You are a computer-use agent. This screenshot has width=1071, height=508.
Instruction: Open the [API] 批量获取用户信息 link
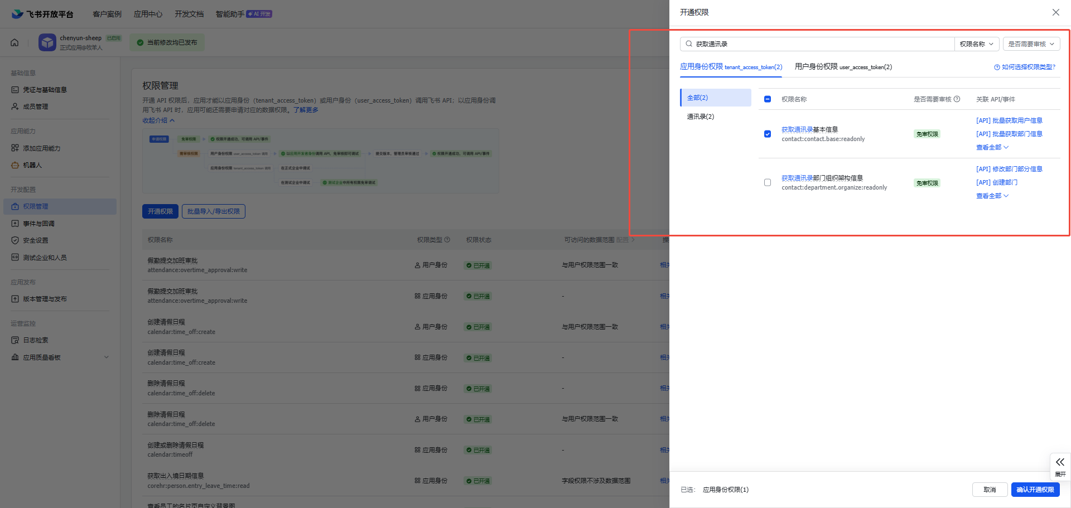click(1009, 120)
